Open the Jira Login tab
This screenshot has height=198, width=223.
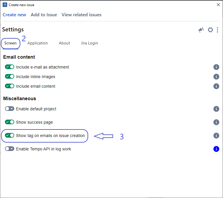pyautogui.click(x=89, y=43)
